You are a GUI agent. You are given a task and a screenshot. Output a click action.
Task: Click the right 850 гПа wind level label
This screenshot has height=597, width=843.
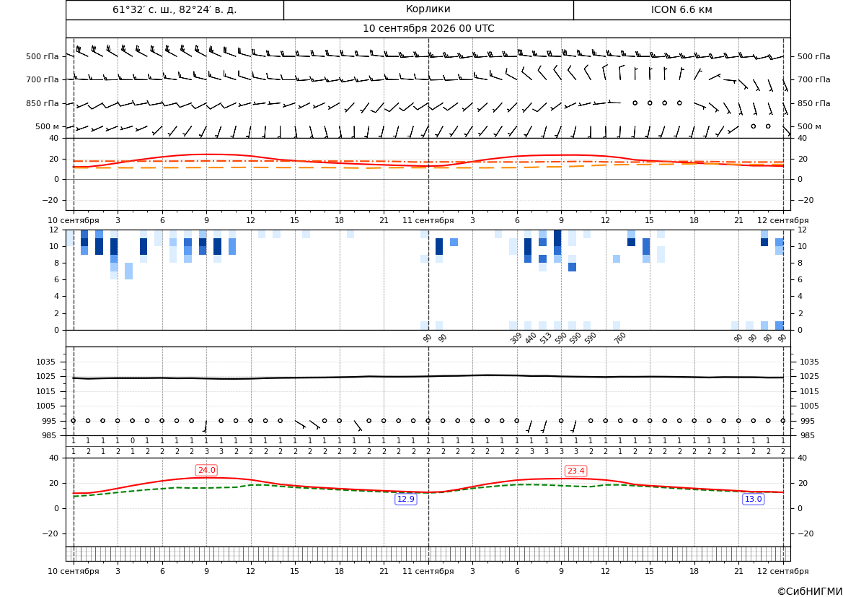(813, 103)
